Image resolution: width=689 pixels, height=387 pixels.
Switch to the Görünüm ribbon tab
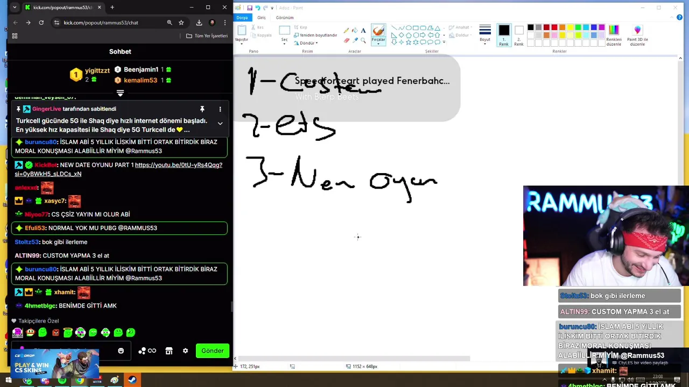tap(285, 18)
